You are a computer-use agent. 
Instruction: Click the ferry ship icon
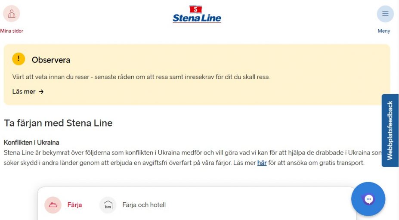tap(53, 205)
